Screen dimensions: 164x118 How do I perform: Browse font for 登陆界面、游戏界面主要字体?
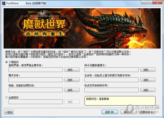(x=72, y=70)
